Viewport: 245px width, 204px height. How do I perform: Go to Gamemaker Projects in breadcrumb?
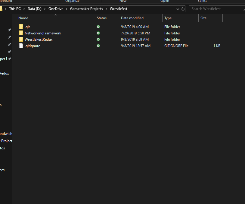(x=86, y=9)
